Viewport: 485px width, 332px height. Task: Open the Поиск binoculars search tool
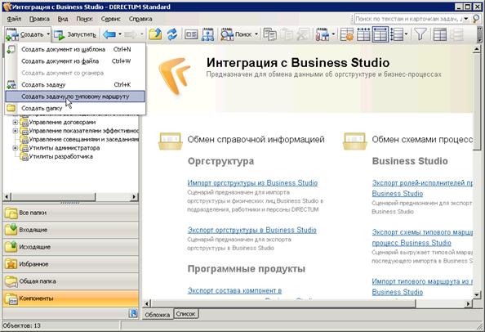(227, 34)
